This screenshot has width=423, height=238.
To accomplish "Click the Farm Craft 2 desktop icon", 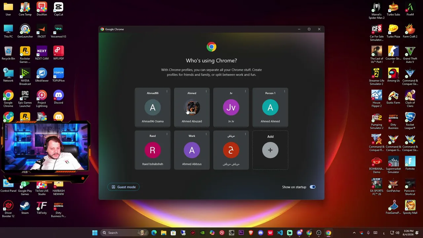I will 410,31.
